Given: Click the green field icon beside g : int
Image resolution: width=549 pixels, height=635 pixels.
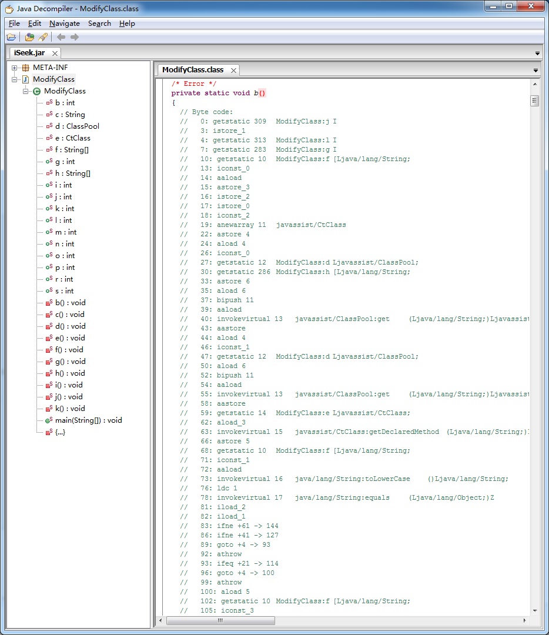Looking at the screenshot, I should pos(49,161).
